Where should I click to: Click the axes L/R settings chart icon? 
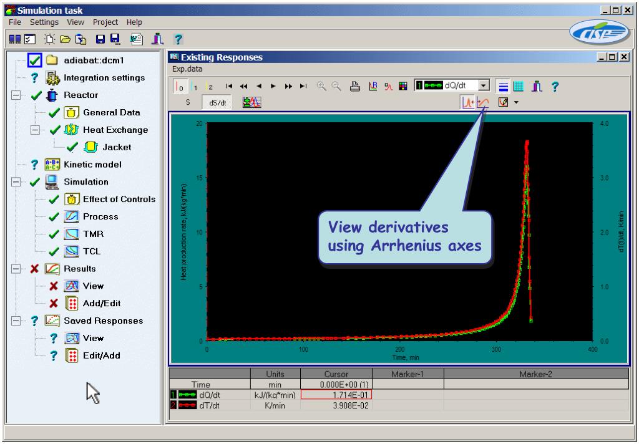[373, 86]
